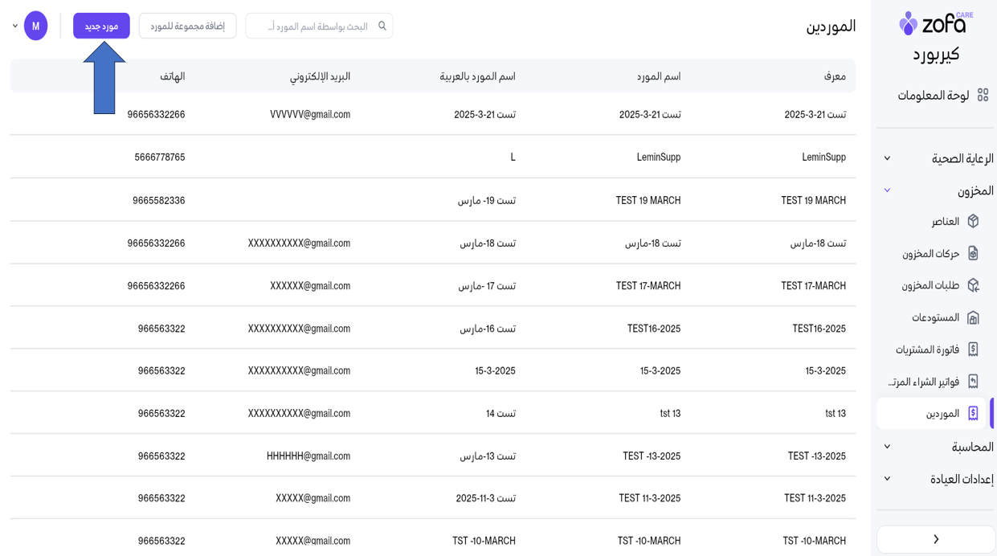Collapse the المخزون section

887,190
